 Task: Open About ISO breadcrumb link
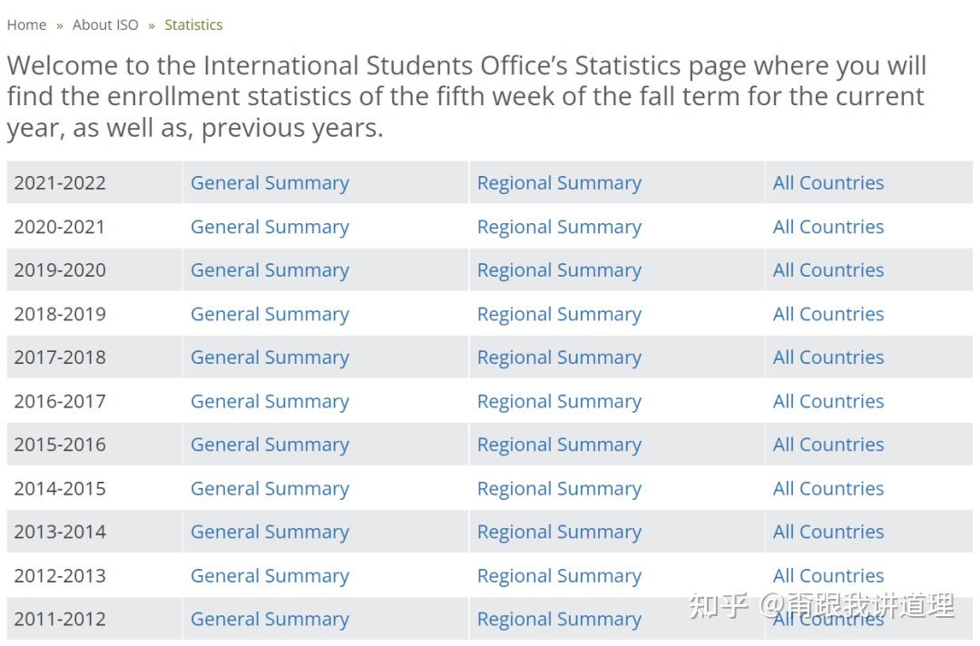point(105,24)
